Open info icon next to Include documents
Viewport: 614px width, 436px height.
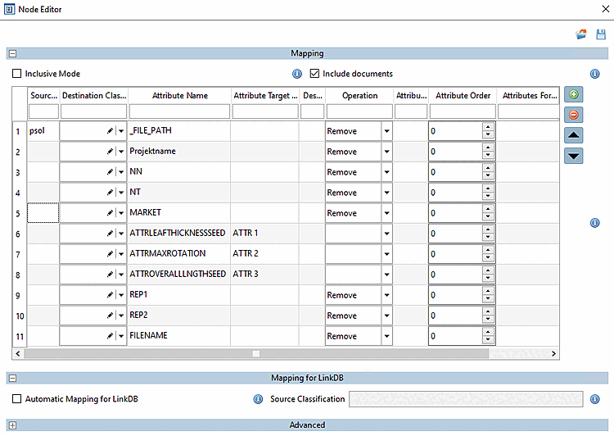point(595,74)
